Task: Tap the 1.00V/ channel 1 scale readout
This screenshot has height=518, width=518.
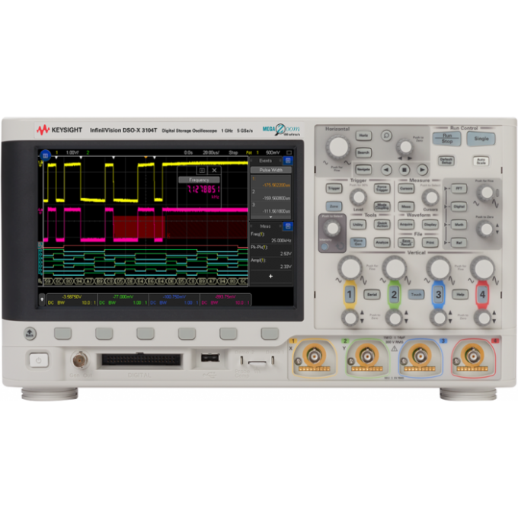Action: pos(72,152)
